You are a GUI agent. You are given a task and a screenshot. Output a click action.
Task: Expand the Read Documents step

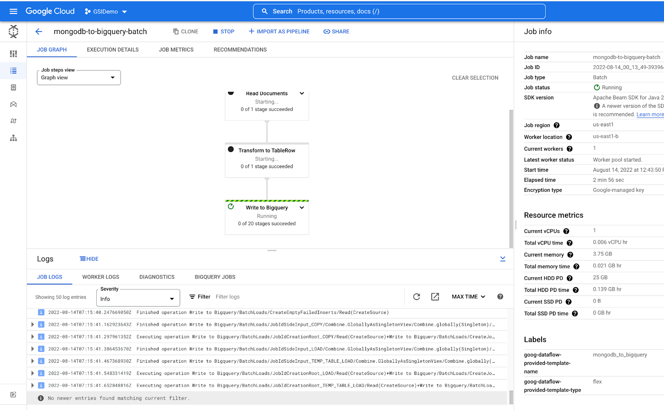click(302, 93)
